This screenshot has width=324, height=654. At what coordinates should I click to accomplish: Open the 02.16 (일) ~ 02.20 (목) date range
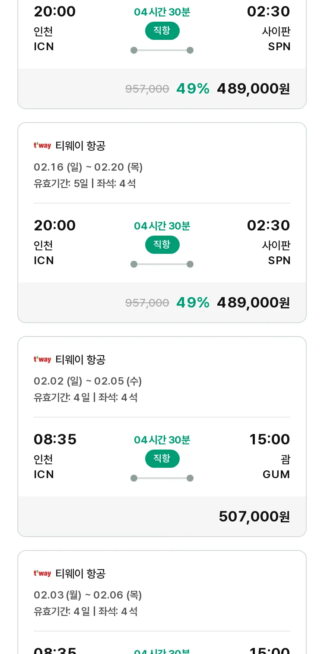pyautogui.click(x=88, y=167)
